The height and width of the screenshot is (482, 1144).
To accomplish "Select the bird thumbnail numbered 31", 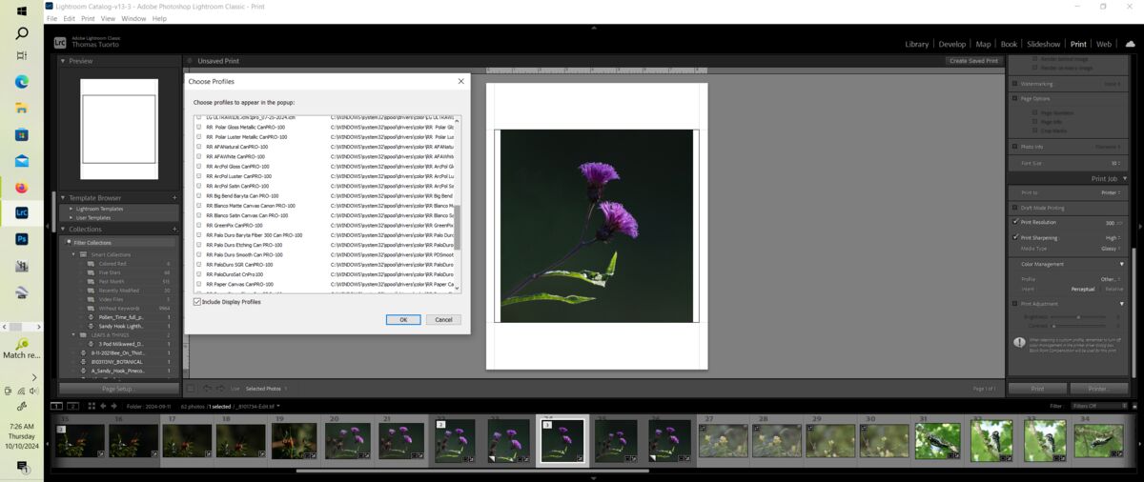I will click(937, 441).
